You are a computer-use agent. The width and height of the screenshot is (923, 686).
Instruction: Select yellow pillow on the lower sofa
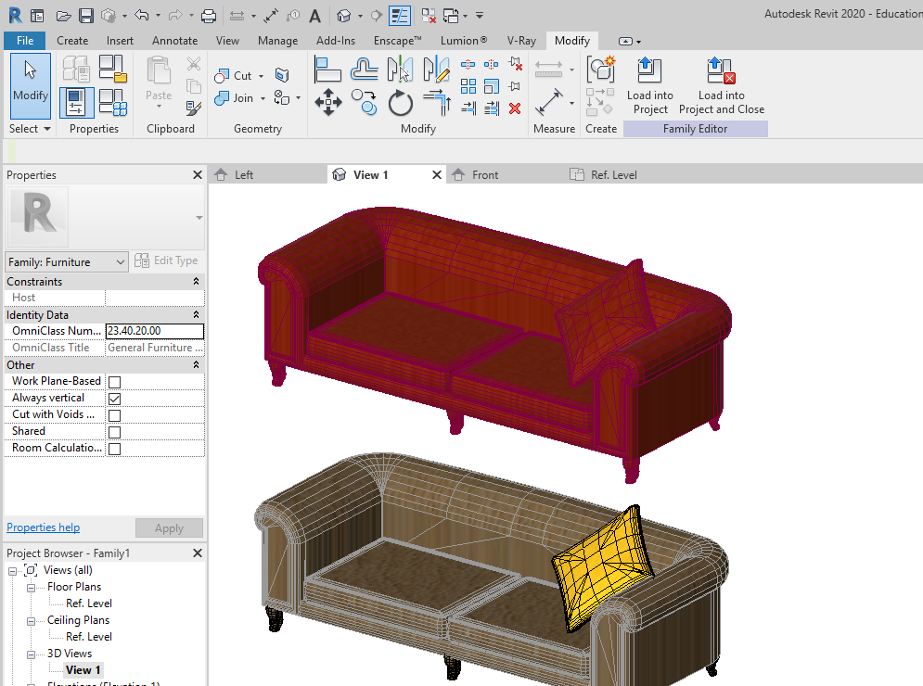pos(596,565)
